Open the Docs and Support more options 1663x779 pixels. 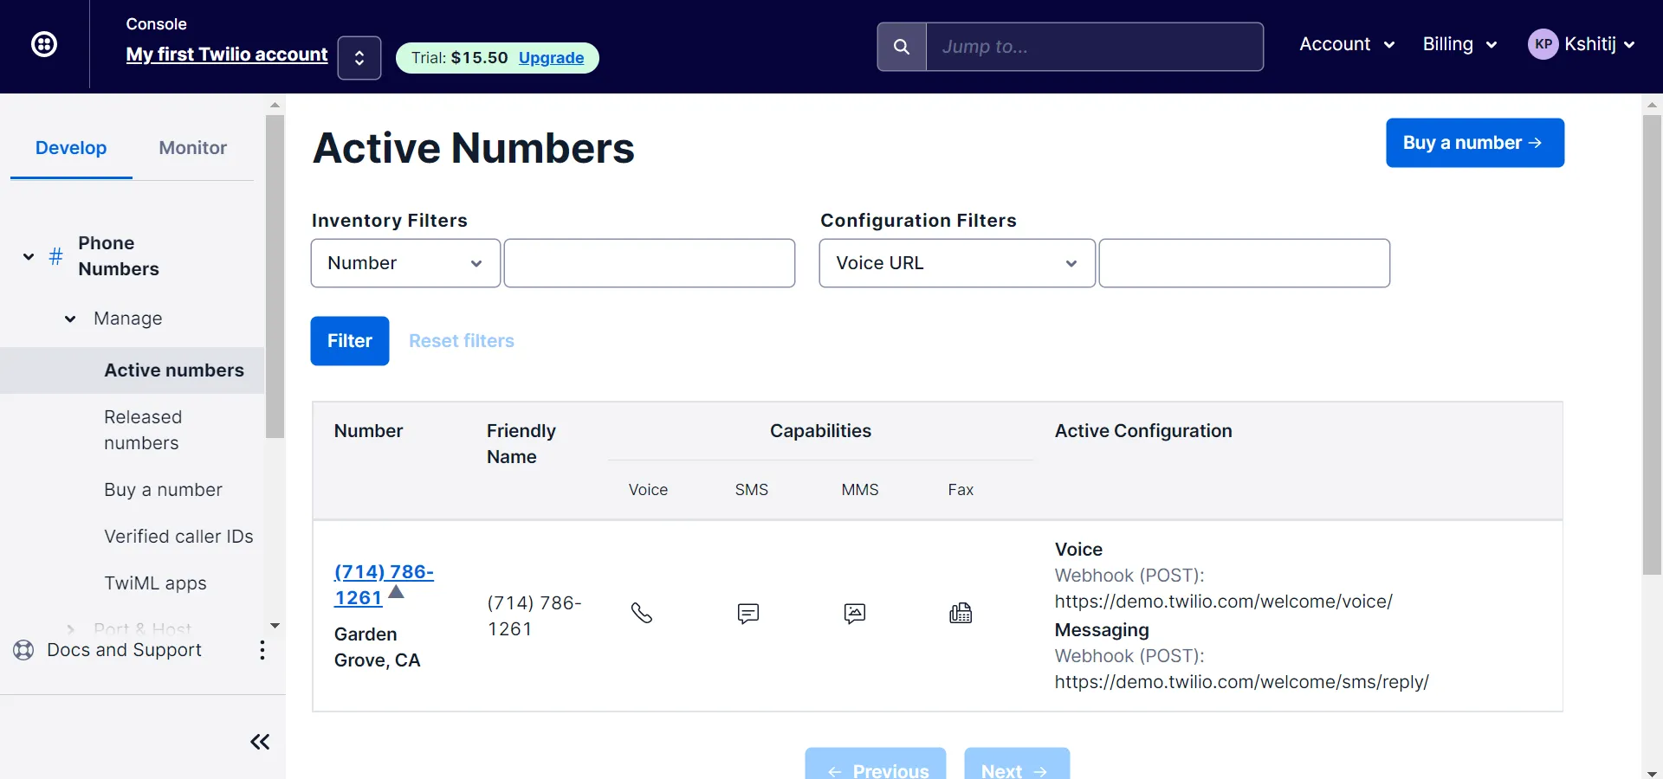(262, 650)
